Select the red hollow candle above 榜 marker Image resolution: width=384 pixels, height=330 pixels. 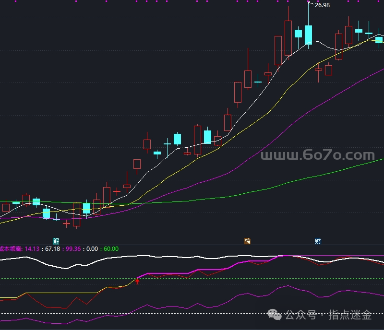click(248, 79)
